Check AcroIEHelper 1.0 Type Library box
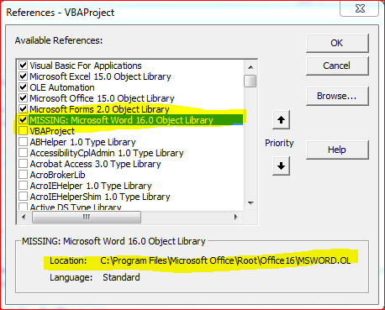 23,186
